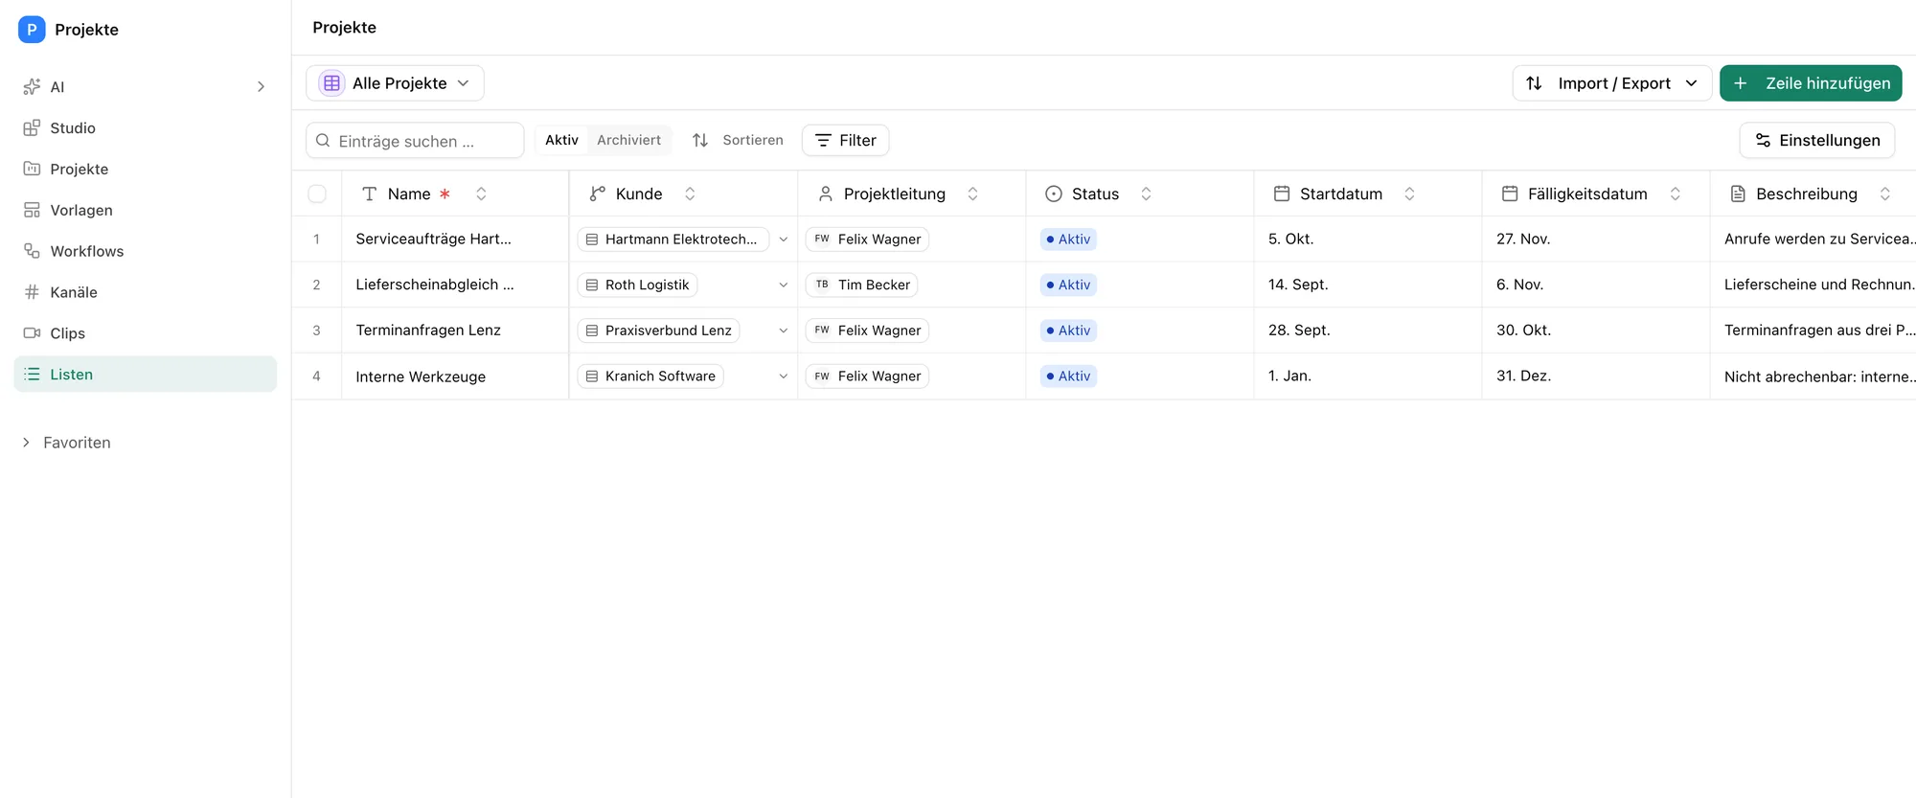Sort by the Startdatum column arrows
Screen dimensions: 1916x798
pos(1409,194)
